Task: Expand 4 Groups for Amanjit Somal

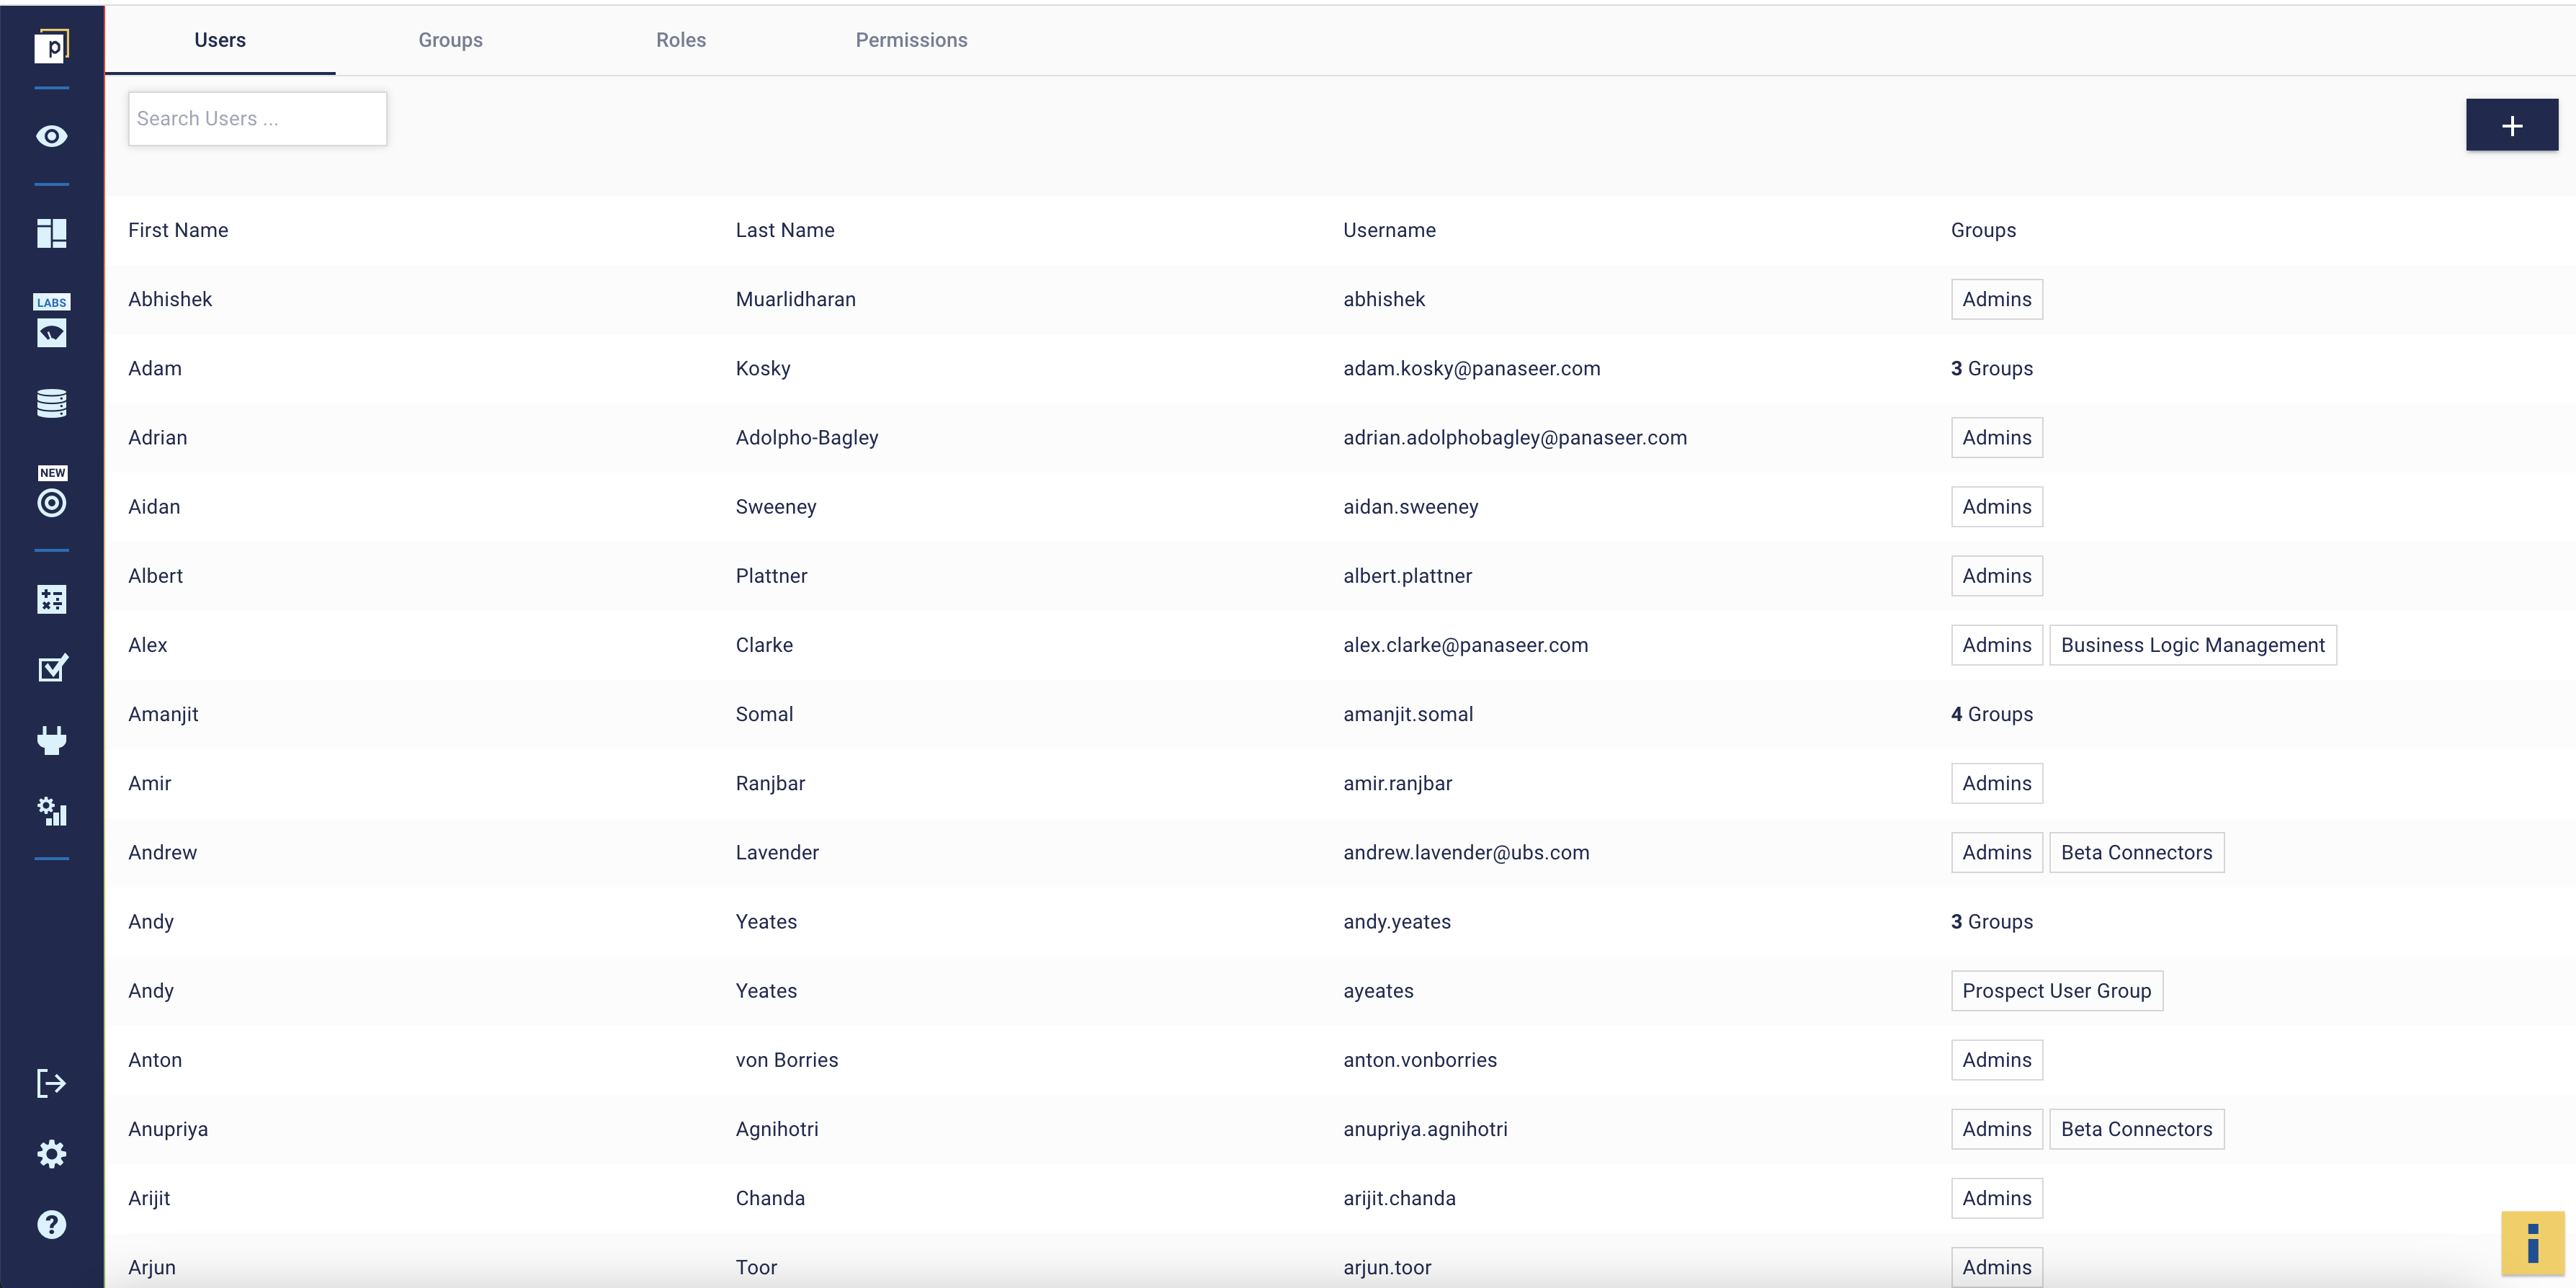Action: point(1992,714)
